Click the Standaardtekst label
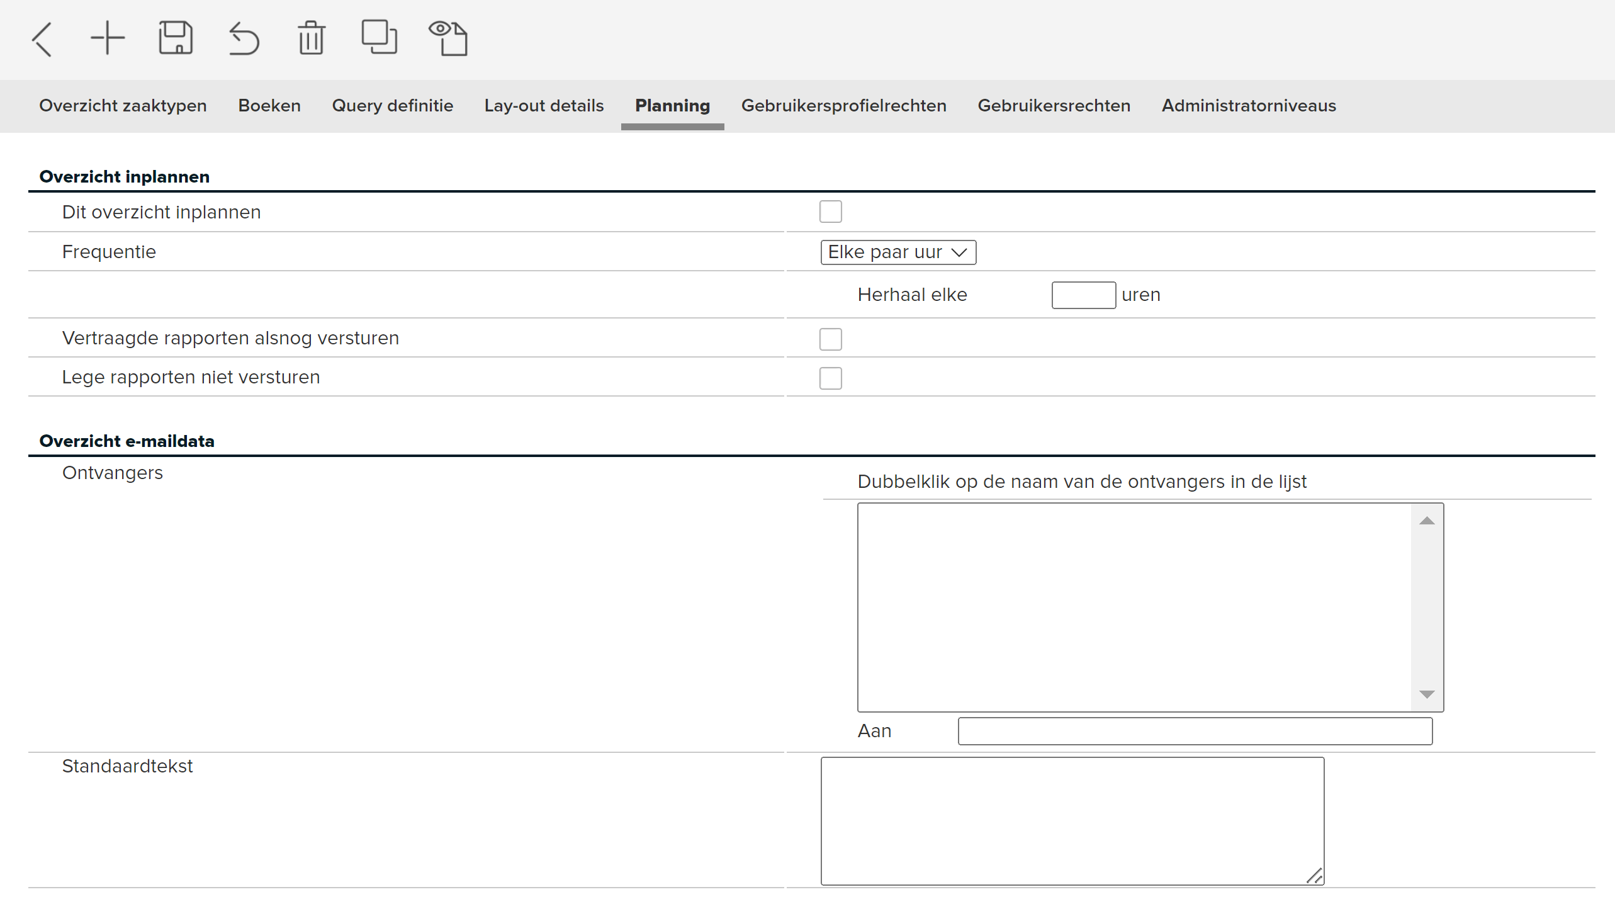Image resolution: width=1615 pixels, height=904 pixels. pos(127,766)
